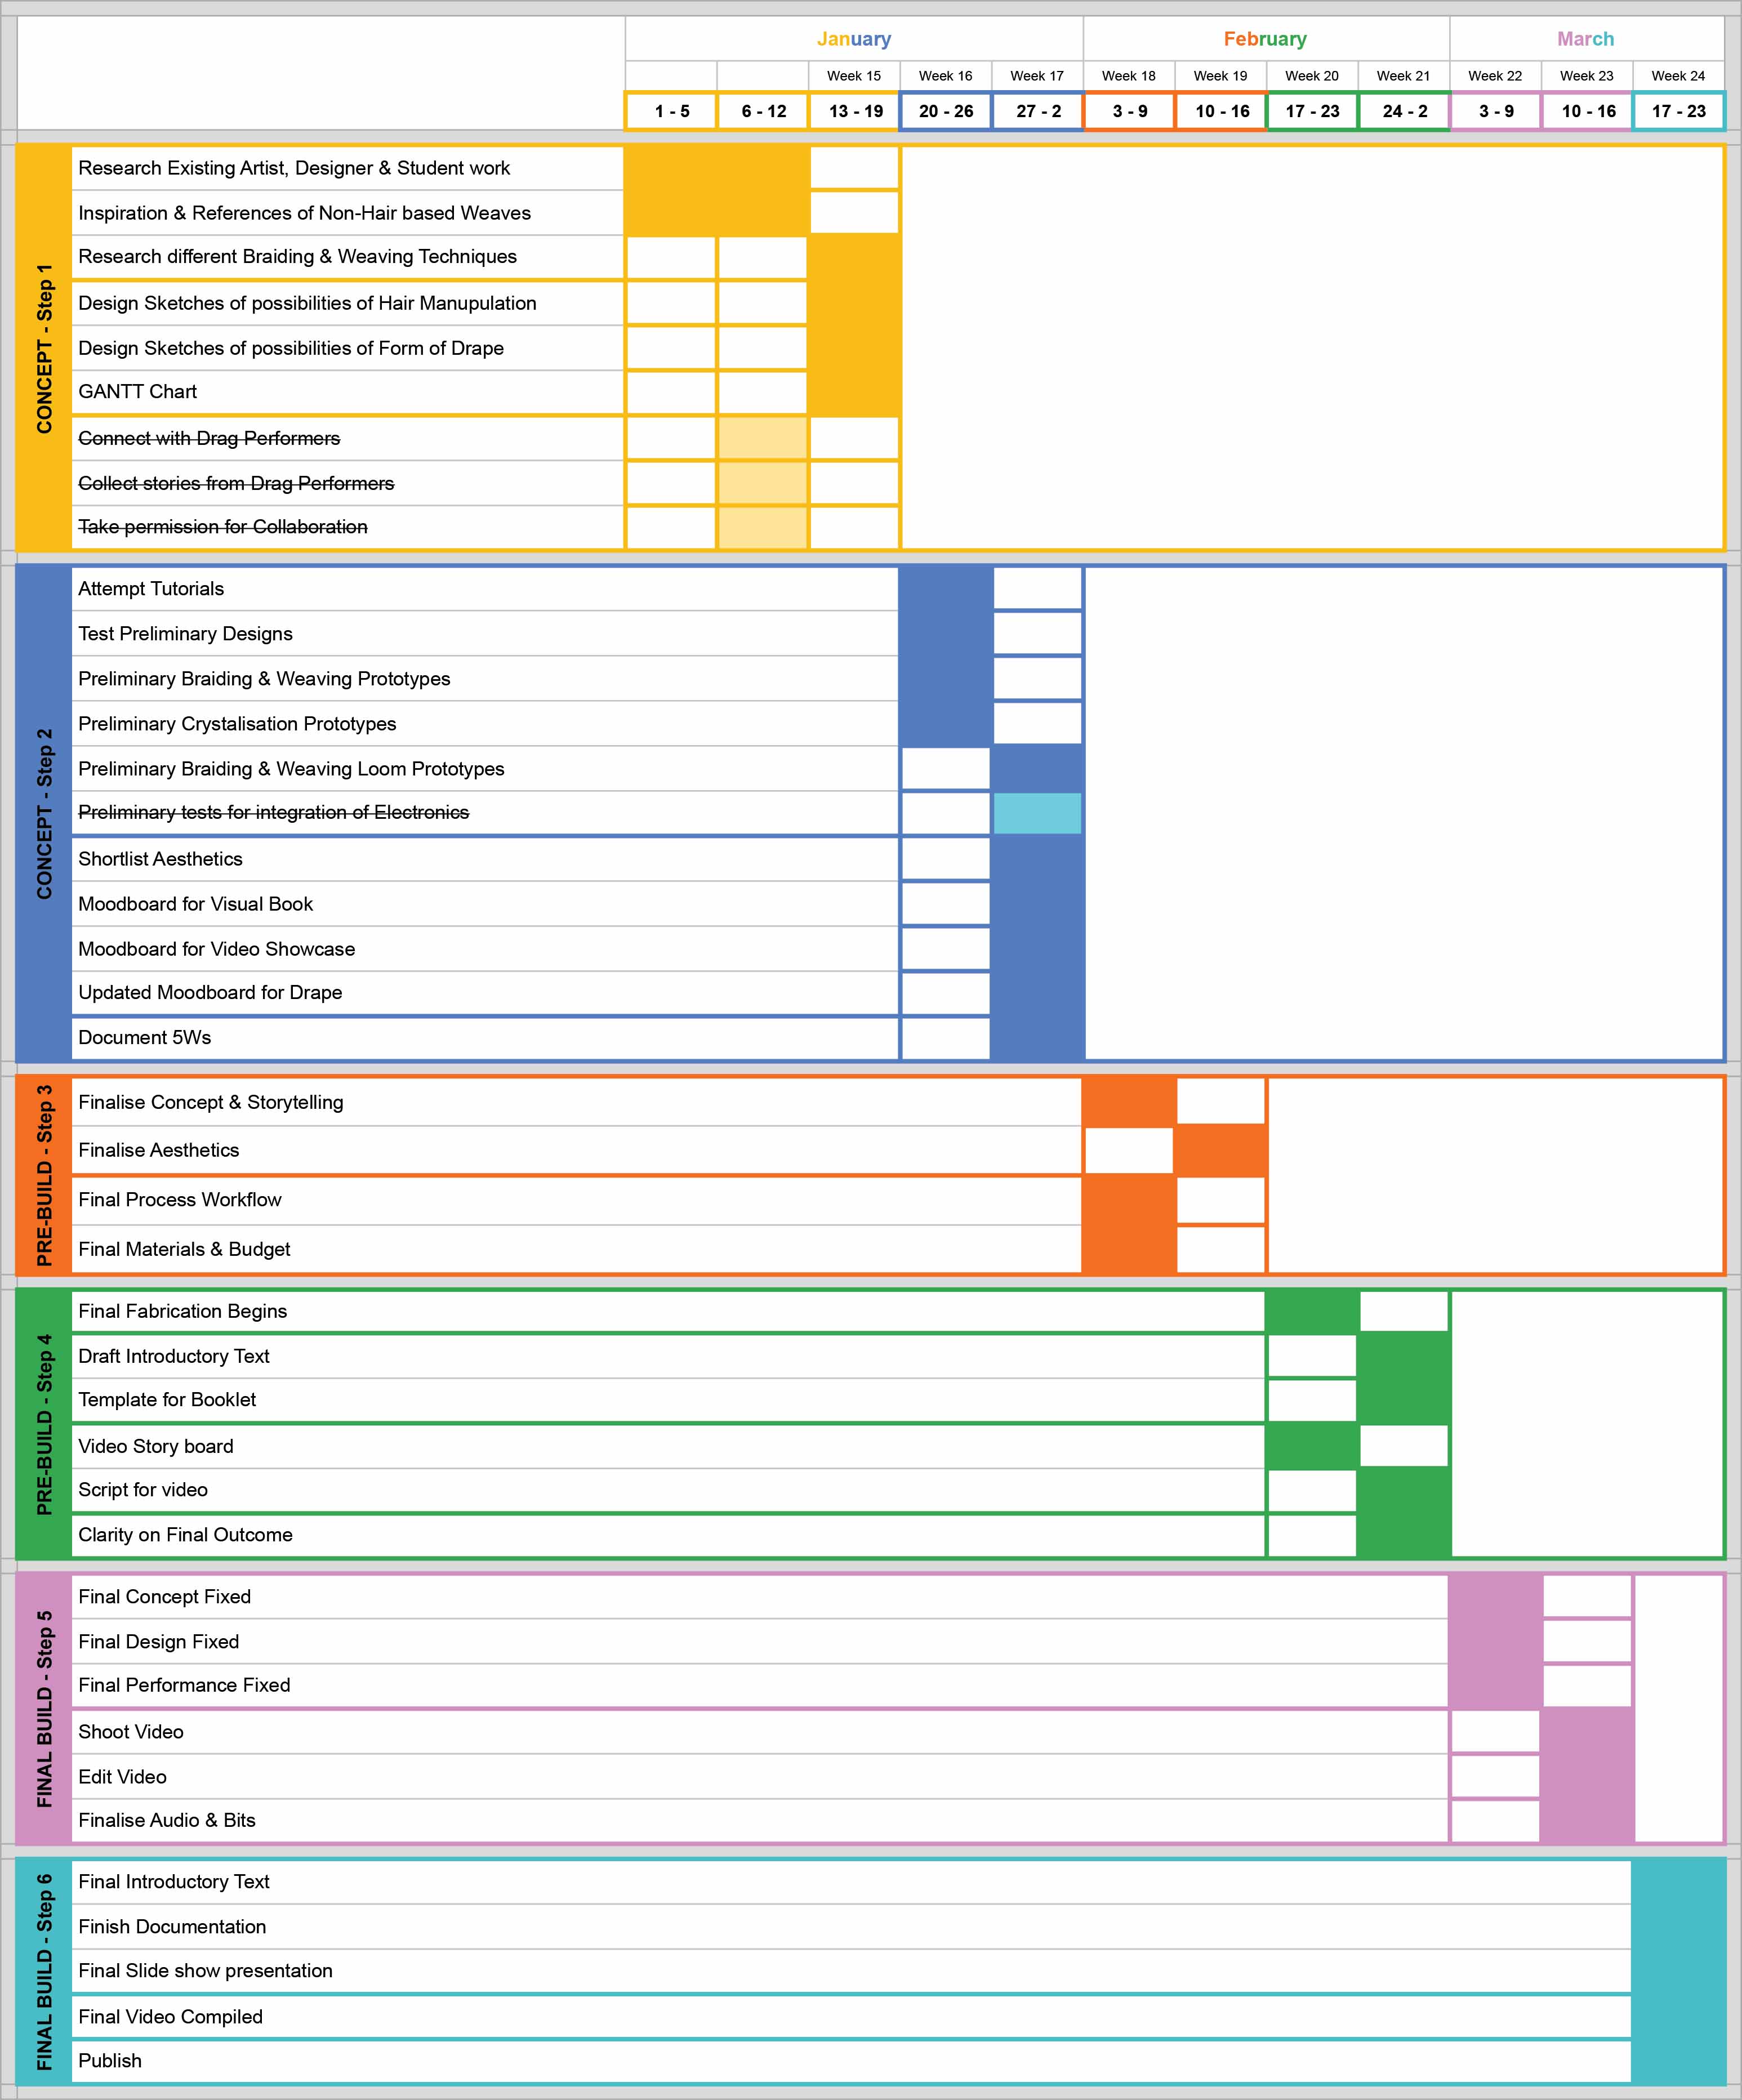The height and width of the screenshot is (2100, 1742).
Task: Select the FINAL BUILD - Step 6 section label
Action: [44, 1971]
